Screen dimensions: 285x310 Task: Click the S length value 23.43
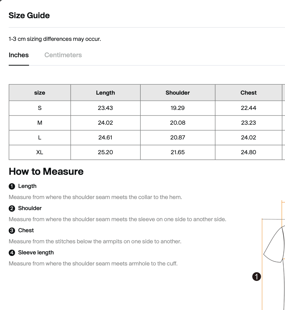105,108
